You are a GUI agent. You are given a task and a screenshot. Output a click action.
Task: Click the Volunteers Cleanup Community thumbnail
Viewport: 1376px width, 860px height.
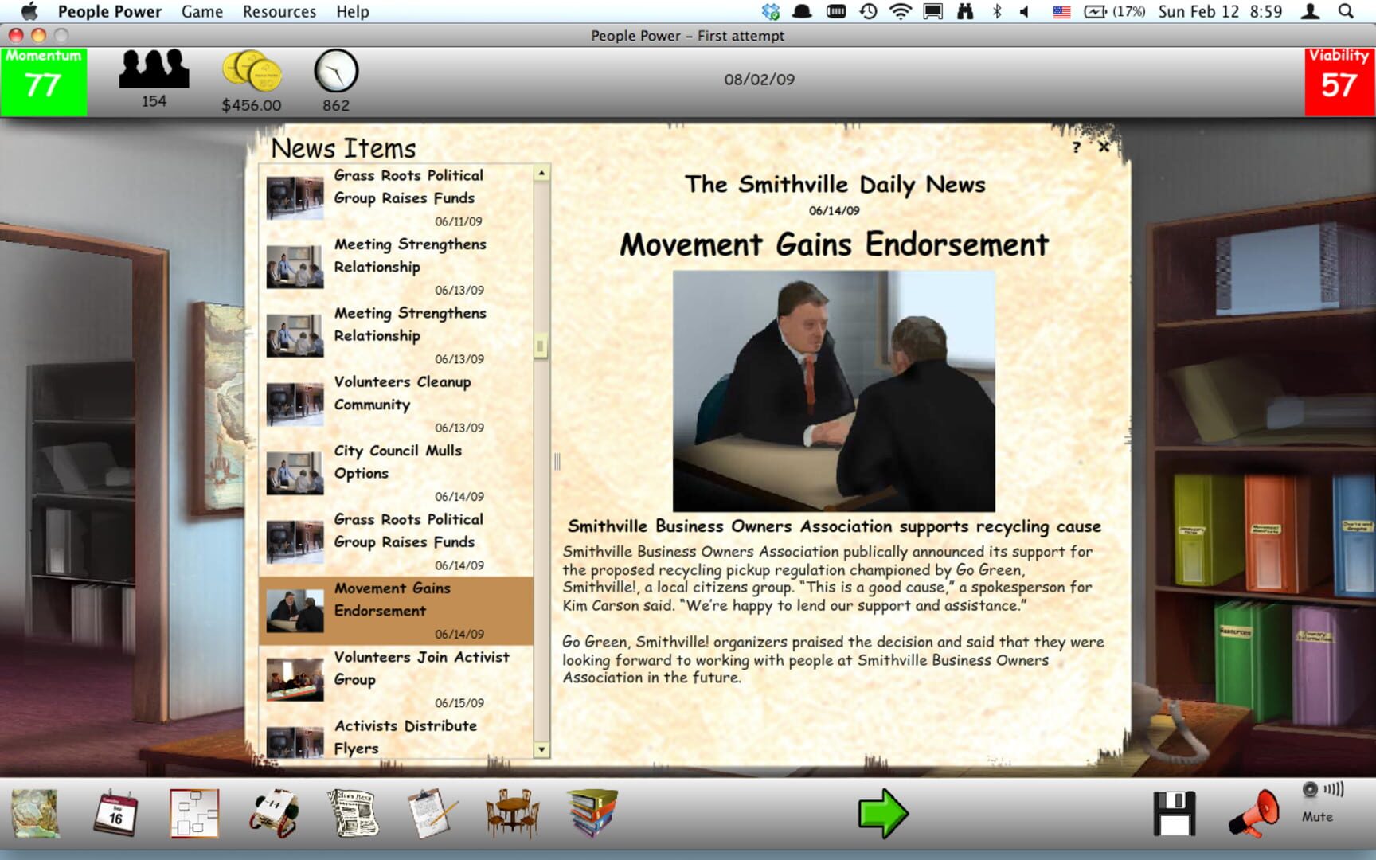tap(295, 404)
